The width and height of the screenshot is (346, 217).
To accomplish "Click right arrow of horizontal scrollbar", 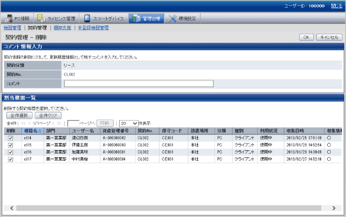I will coord(334,208).
